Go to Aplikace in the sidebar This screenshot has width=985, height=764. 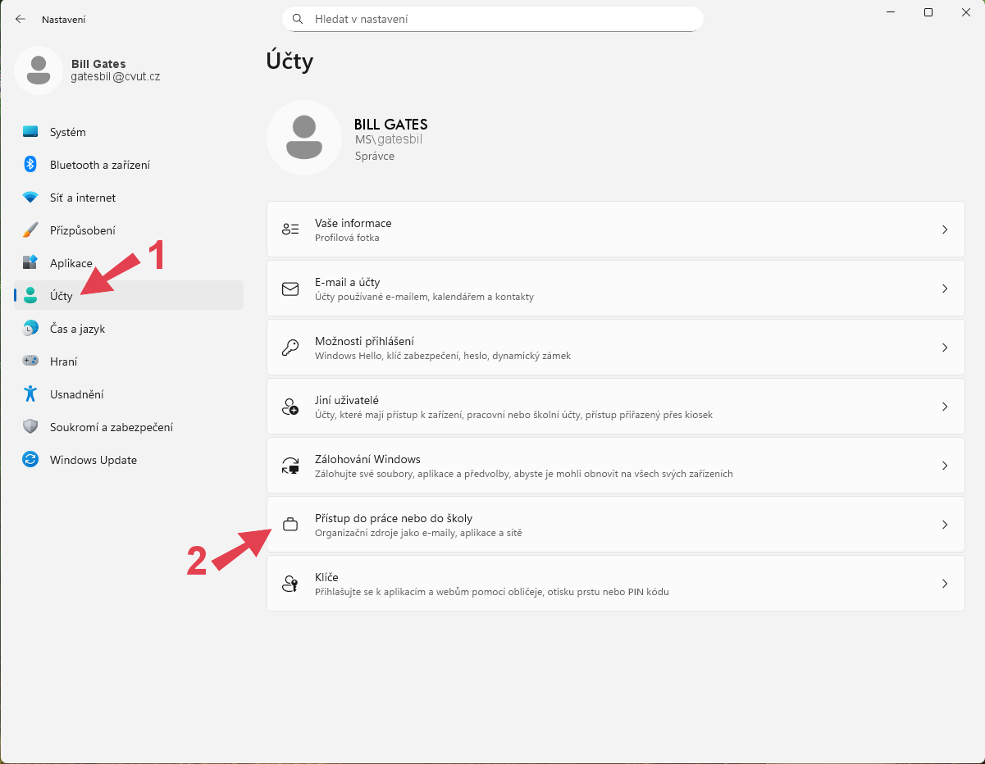coord(71,263)
